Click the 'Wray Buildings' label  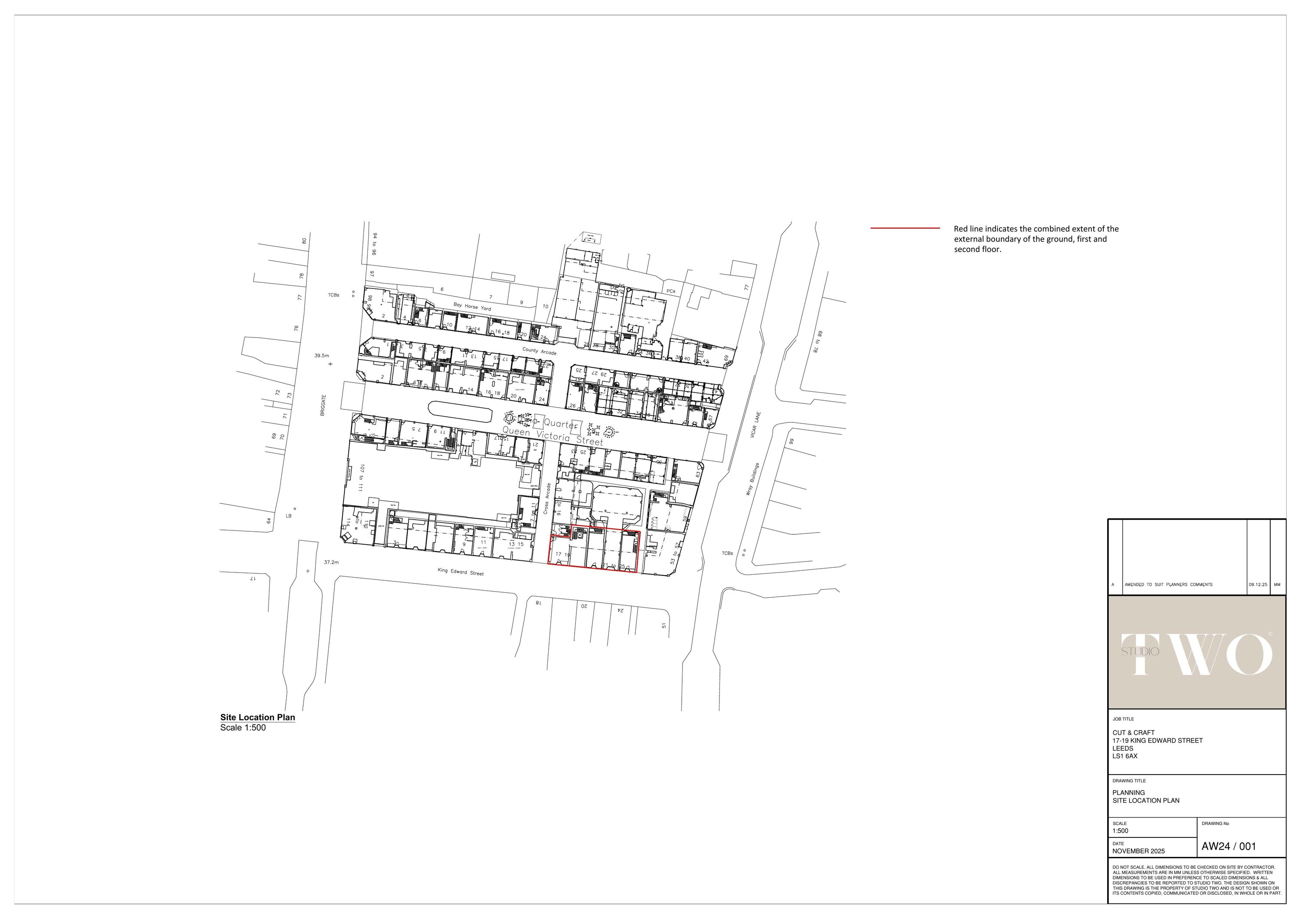753,479
